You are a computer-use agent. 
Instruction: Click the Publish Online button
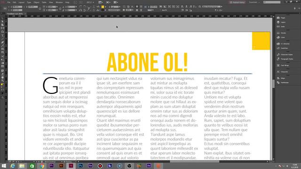[237, 2]
